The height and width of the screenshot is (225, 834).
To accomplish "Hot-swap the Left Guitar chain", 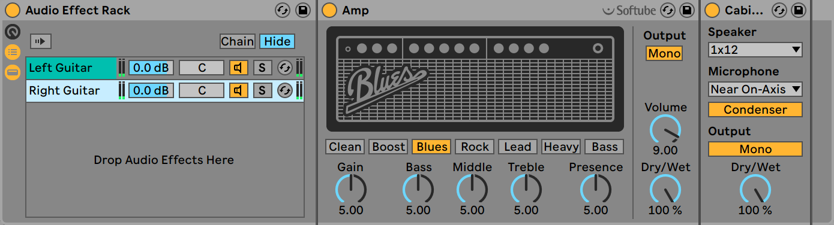I will coord(285,68).
